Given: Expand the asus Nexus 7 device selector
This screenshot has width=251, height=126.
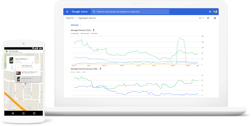Looking at the screenshot, I should click(x=33, y=62).
